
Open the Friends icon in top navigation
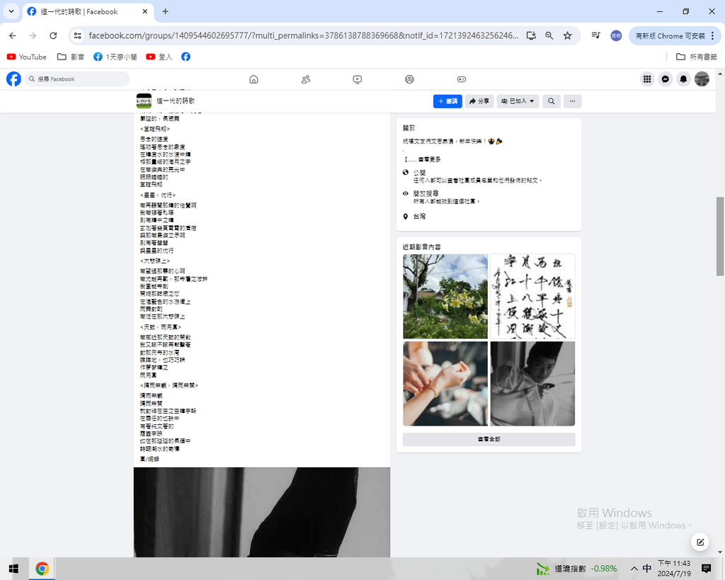tap(306, 79)
